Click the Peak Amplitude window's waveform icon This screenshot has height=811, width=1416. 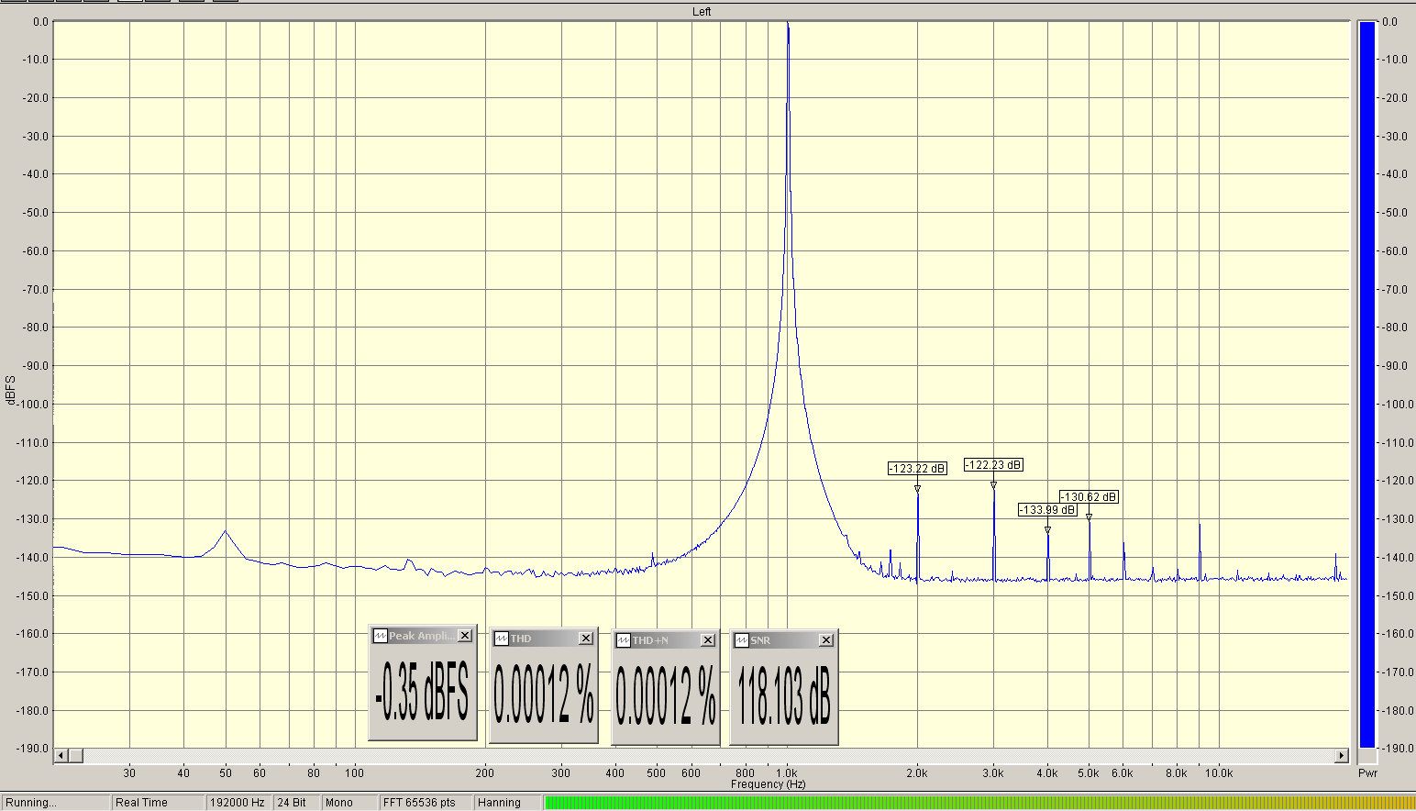tap(380, 636)
